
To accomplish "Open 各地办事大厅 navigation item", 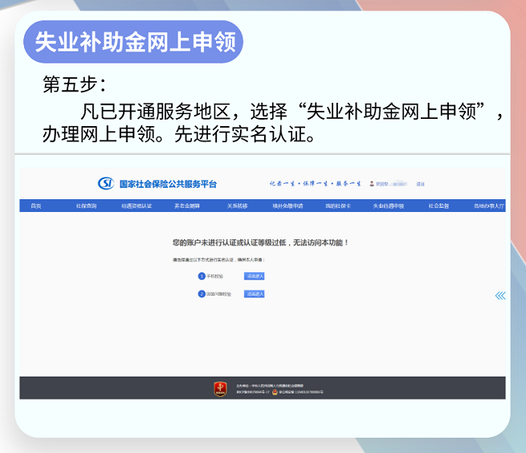I will tap(488, 206).
